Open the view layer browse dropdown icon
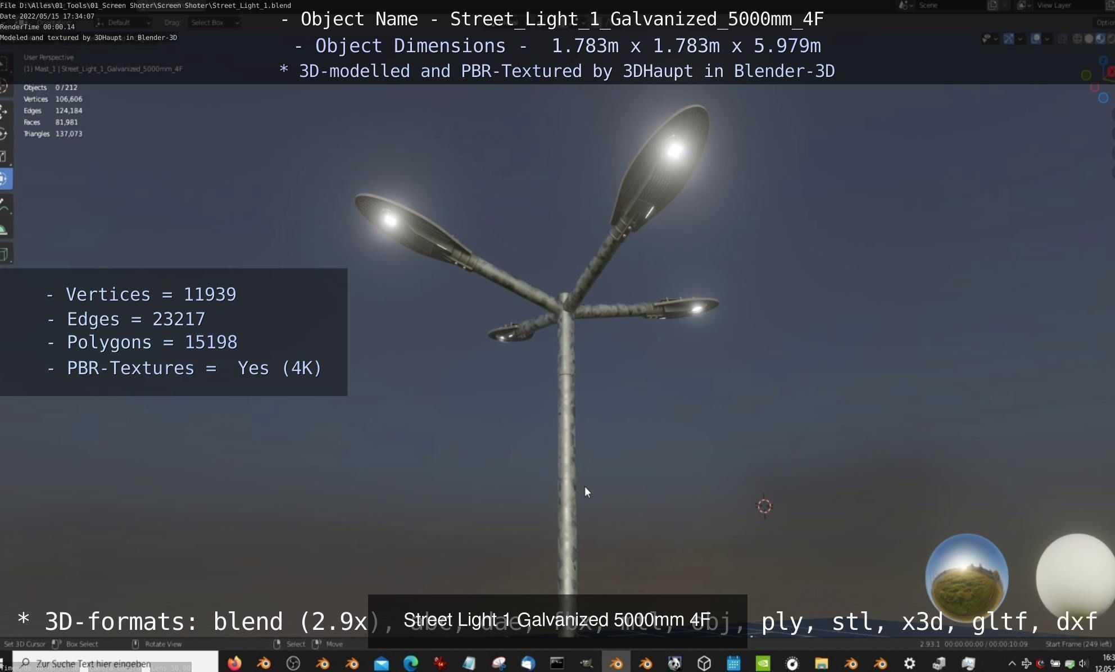This screenshot has width=1115, height=672. click(1023, 5)
